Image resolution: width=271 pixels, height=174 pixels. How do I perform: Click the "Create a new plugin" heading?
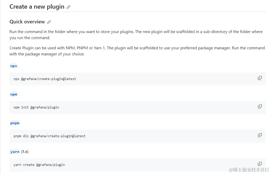37,7
